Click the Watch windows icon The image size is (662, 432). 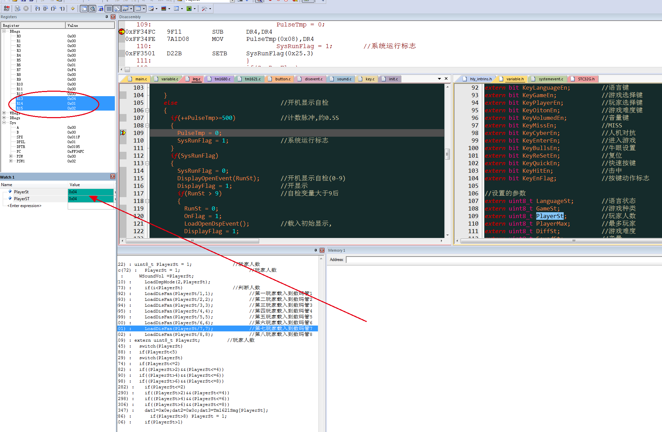tap(125, 9)
